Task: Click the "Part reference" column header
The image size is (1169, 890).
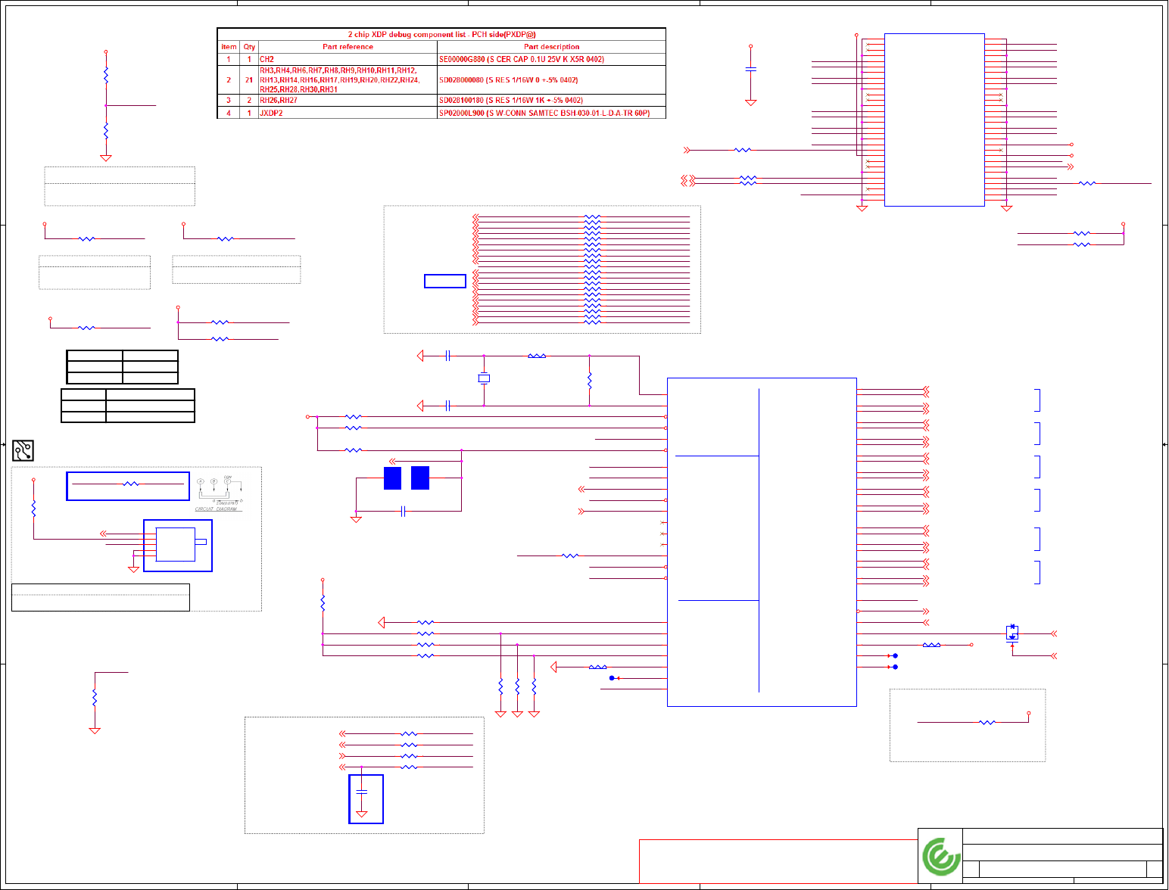Action: point(348,47)
